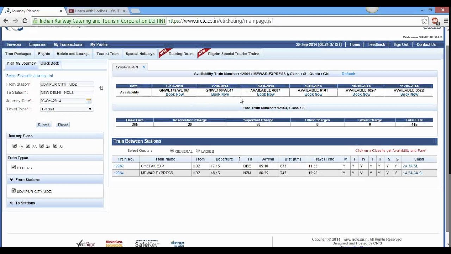Open the Services menu
Screen dimensions: 451x254
tap(14, 44)
